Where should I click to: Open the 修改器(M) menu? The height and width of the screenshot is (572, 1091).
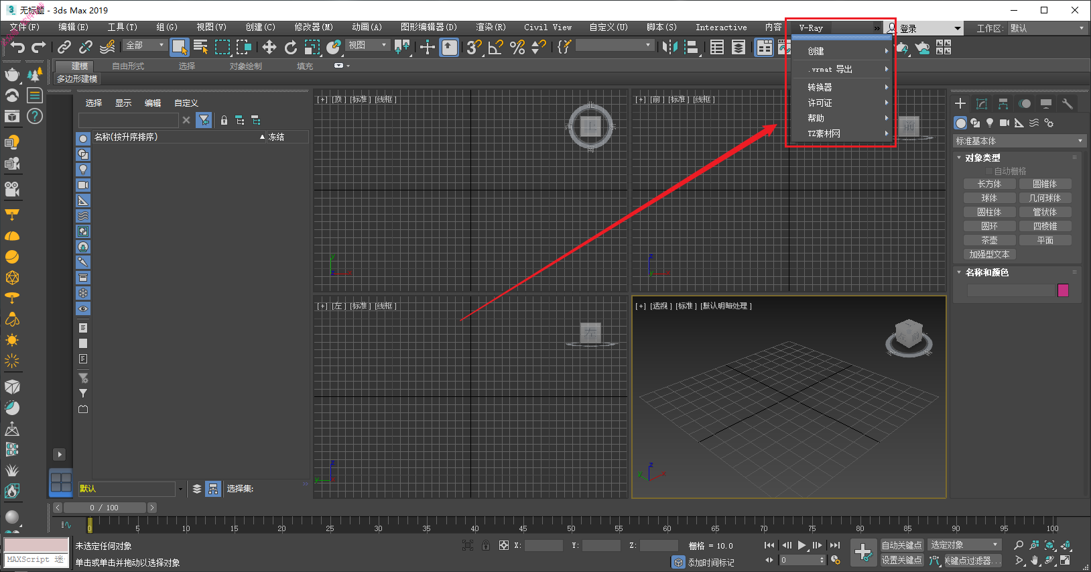[314, 27]
